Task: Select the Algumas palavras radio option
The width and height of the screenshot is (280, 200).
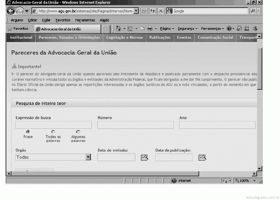Action: pos(78,132)
